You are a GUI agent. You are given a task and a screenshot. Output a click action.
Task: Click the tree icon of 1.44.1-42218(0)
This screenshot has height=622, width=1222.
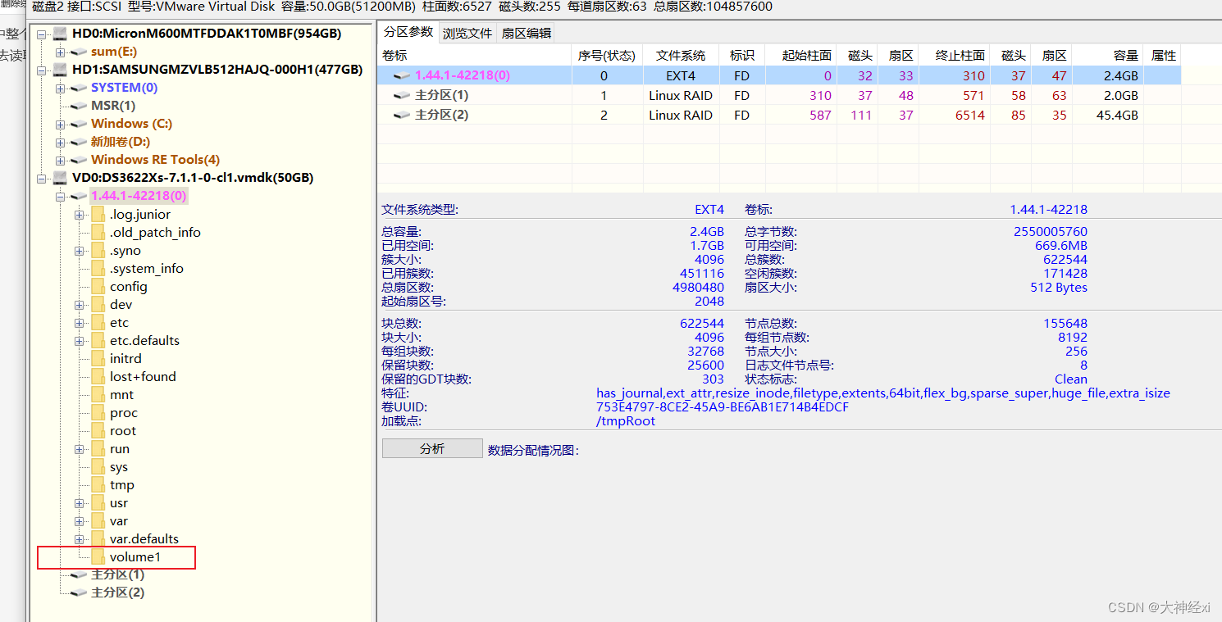79,197
